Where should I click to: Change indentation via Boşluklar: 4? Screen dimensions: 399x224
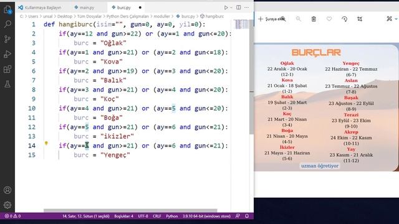[x=123, y=216]
